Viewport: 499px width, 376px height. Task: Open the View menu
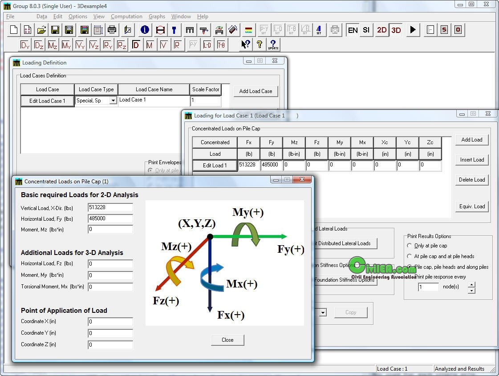point(99,16)
